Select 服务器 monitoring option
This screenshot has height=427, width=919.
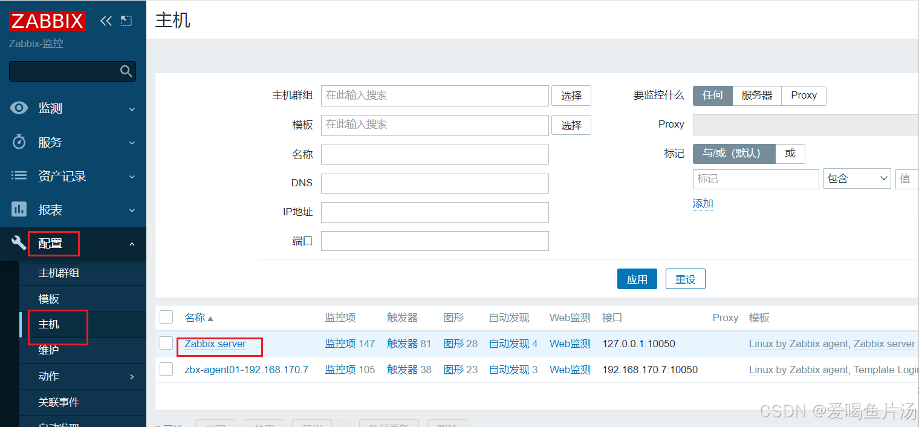pos(757,96)
